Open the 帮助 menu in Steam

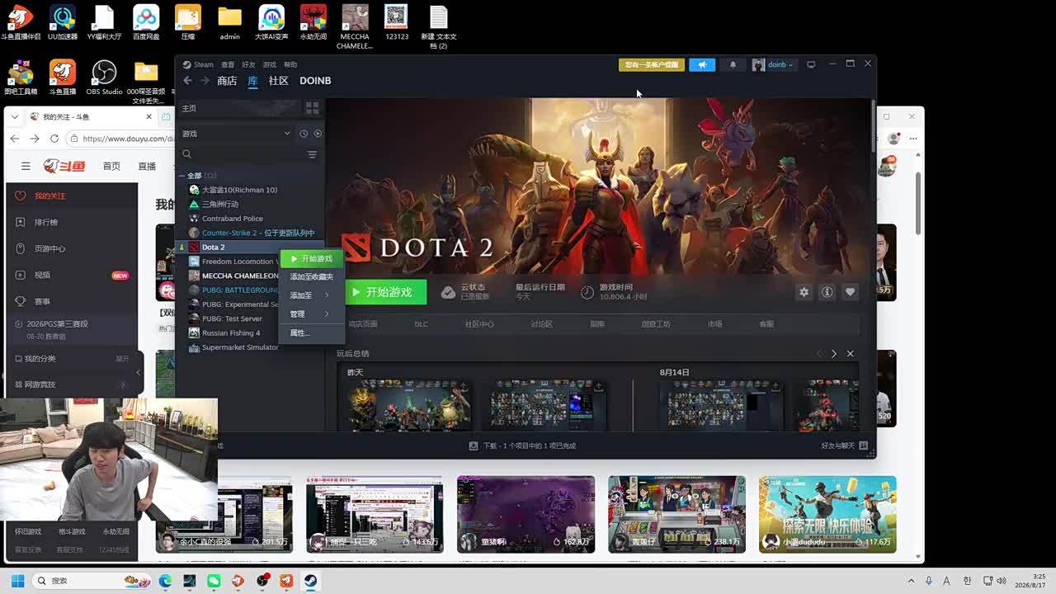290,64
